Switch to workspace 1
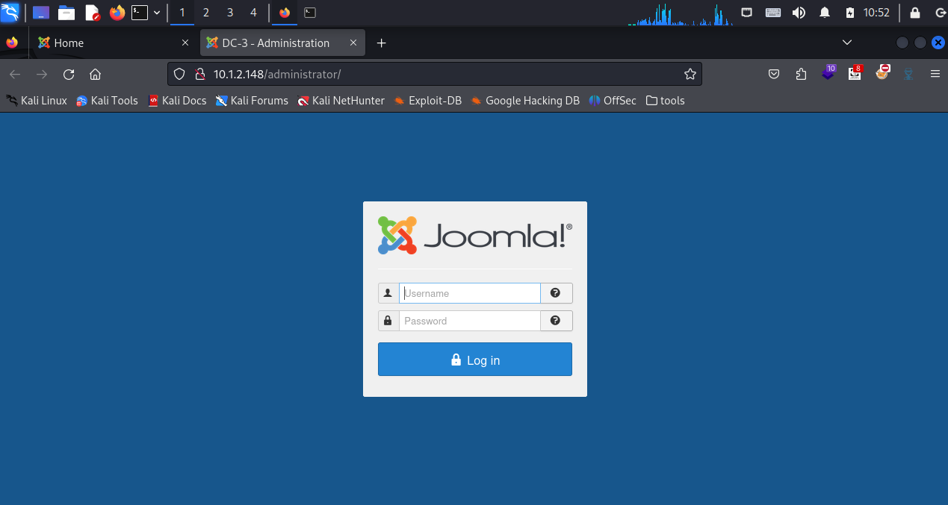 (182, 13)
